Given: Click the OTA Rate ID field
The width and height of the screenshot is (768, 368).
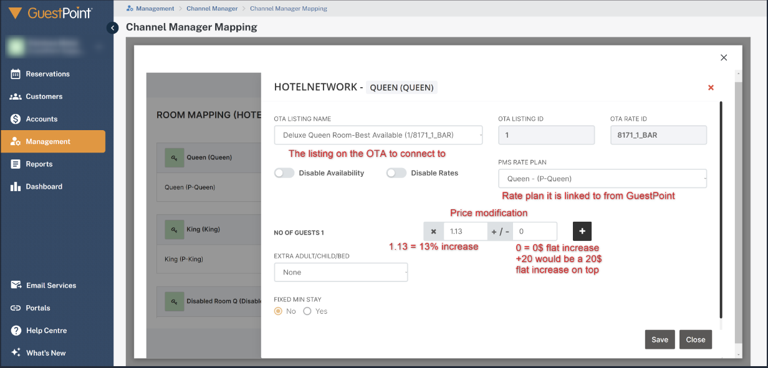Looking at the screenshot, I should 658,135.
